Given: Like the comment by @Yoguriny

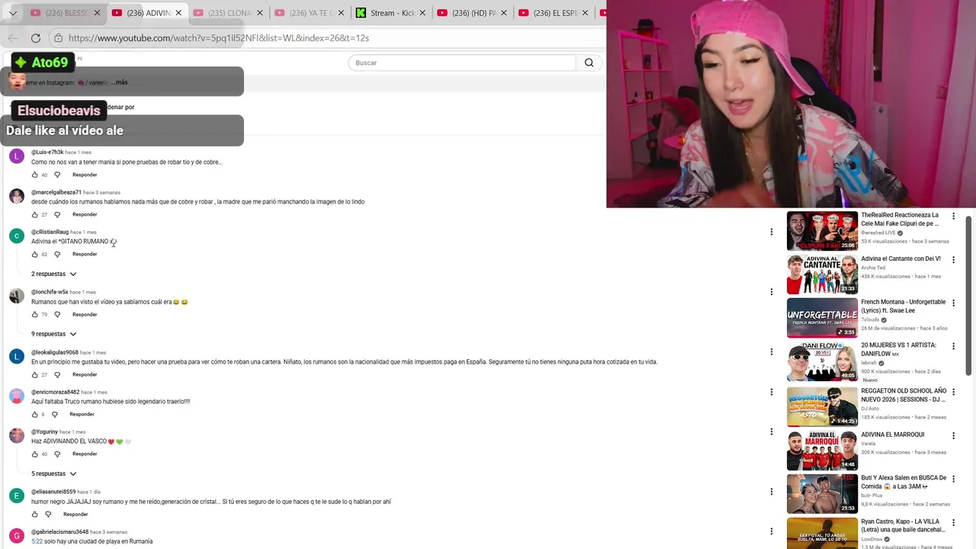Looking at the screenshot, I should [34, 454].
